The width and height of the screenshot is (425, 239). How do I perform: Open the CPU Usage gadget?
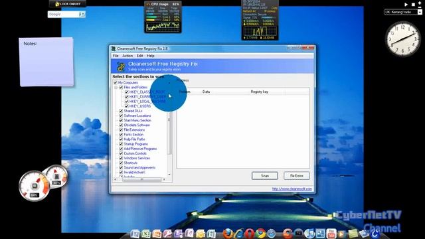coord(163,17)
